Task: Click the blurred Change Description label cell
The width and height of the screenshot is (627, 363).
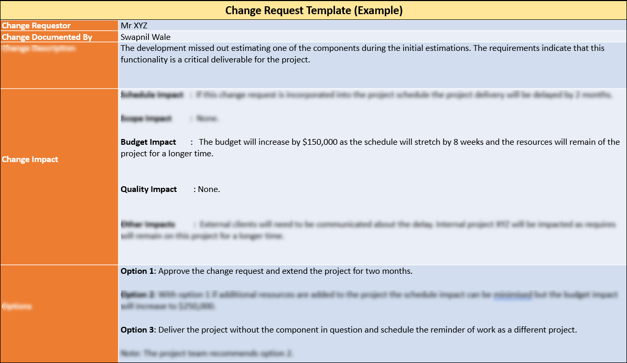Action: (x=59, y=66)
